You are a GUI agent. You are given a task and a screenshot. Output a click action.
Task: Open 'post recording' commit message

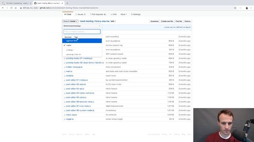[112, 37]
